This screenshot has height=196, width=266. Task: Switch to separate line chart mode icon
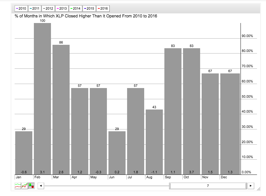18,186
